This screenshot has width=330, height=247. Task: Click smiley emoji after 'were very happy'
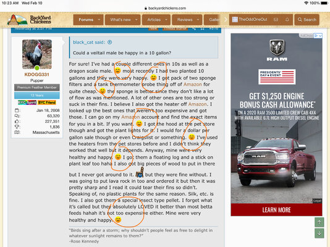tap(153, 78)
